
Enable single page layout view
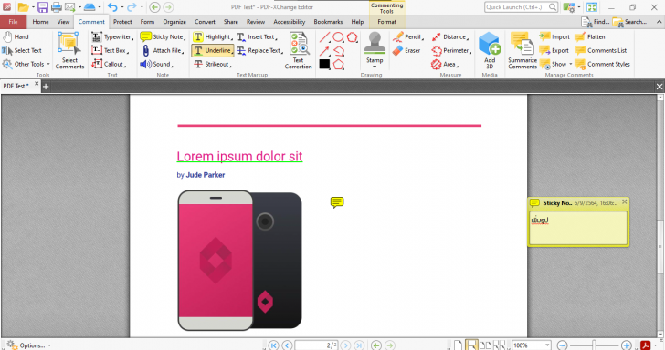pyautogui.click(x=459, y=345)
